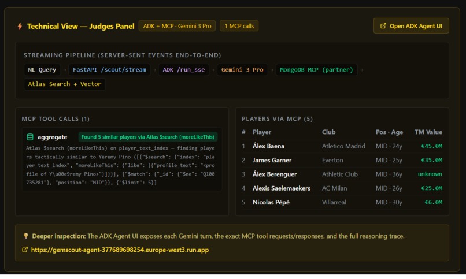Click the Athletic Club cell
The image size is (466, 279).
click(x=340, y=174)
